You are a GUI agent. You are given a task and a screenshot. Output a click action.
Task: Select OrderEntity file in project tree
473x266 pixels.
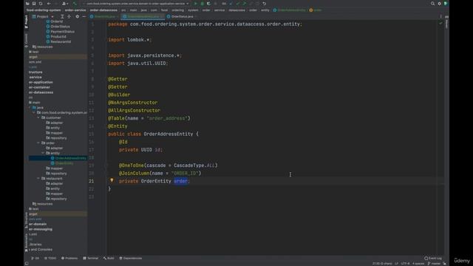(64, 163)
